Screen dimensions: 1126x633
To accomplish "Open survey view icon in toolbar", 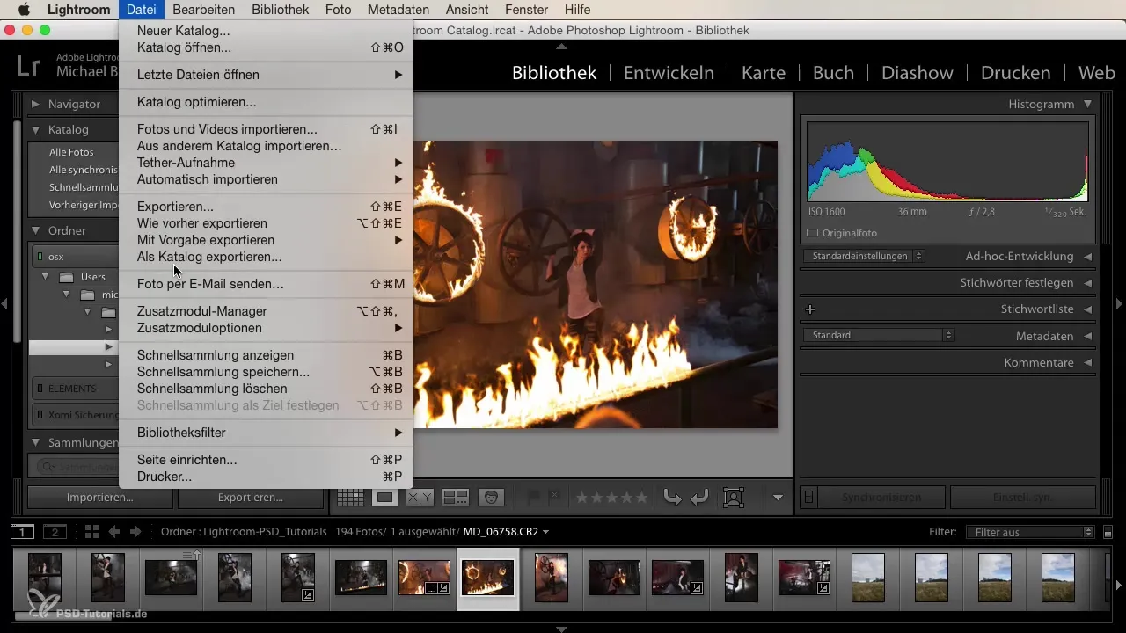I will [x=455, y=498].
